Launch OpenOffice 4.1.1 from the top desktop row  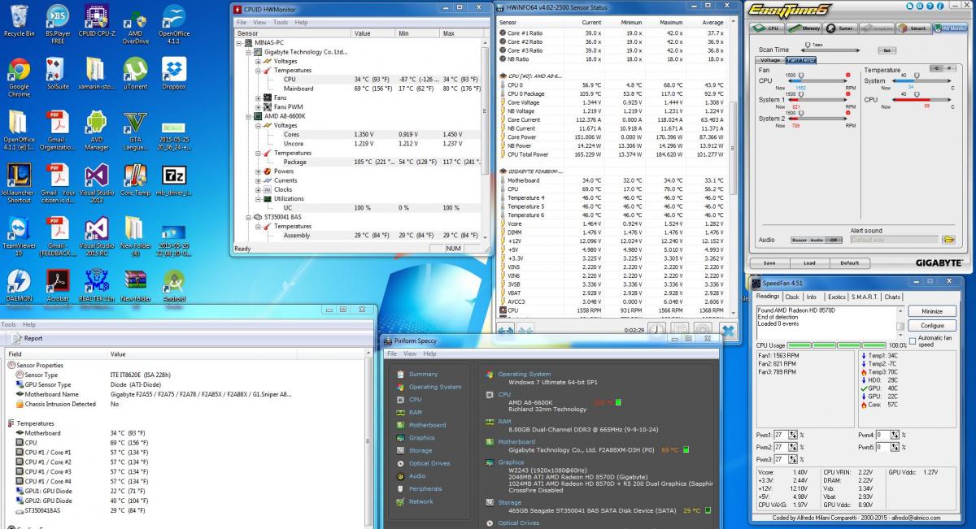[174, 23]
